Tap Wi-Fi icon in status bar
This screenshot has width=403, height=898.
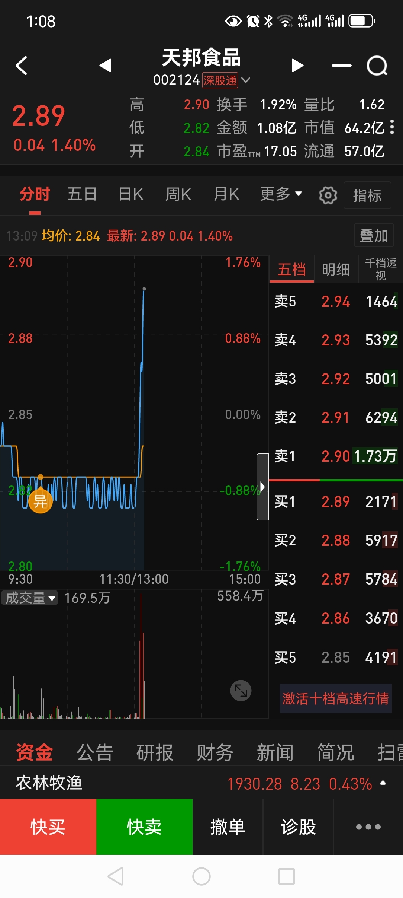tap(285, 21)
